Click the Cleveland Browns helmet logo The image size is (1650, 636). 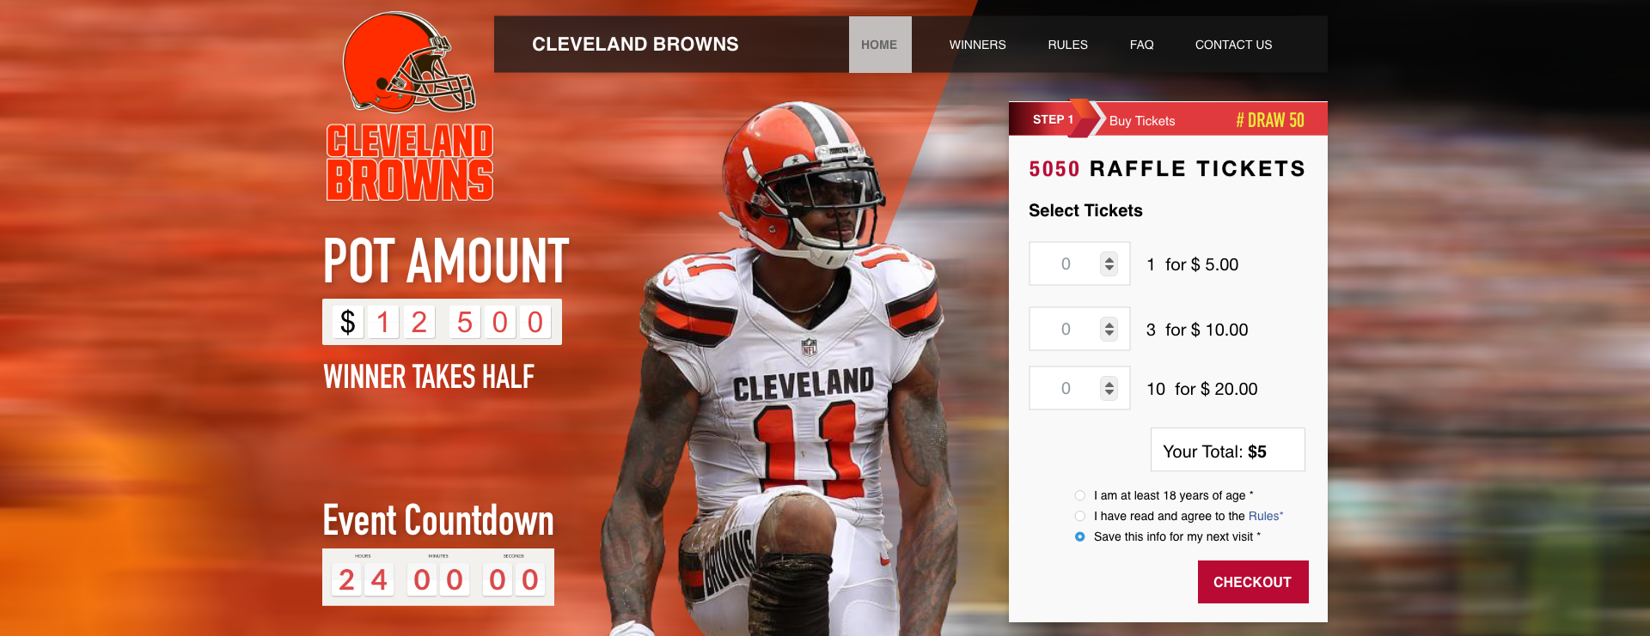click(409, 62)
